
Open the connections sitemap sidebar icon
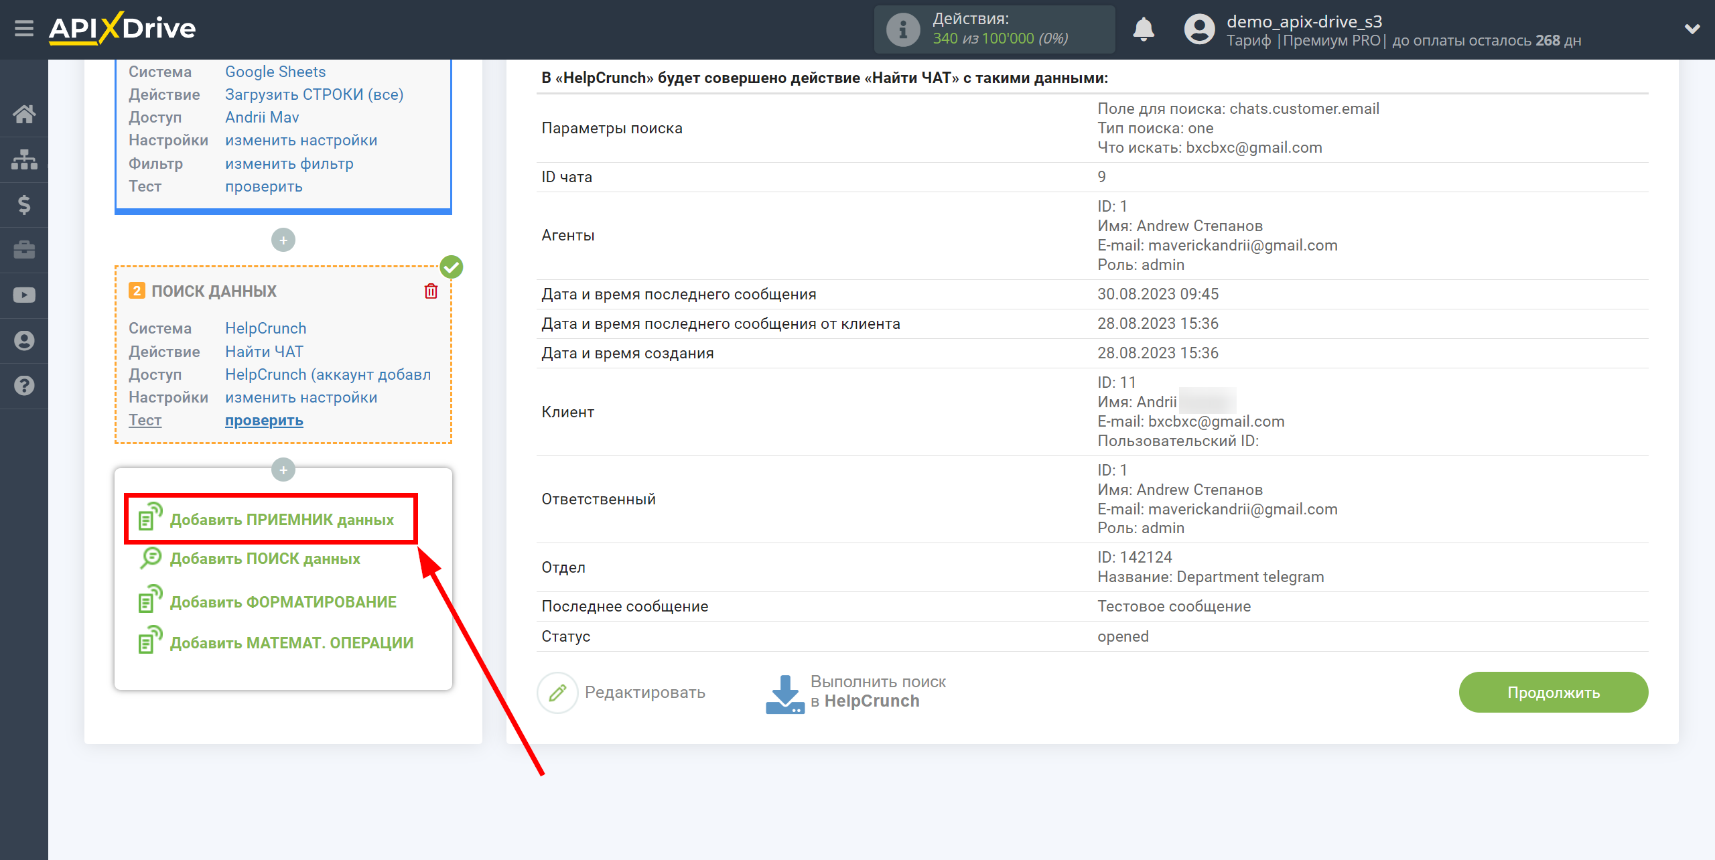24,159
